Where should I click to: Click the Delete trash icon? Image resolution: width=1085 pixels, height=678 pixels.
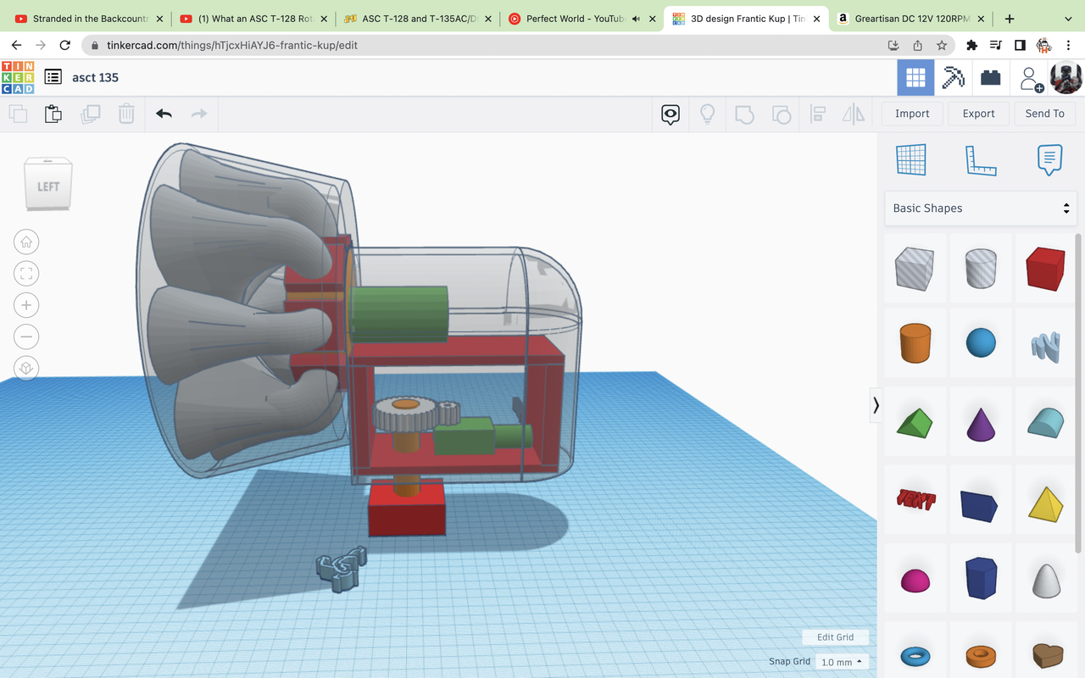(126, 114)
